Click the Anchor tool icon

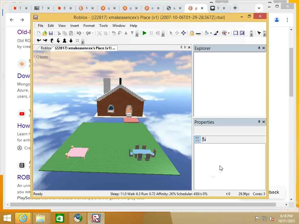coord(198,34)
